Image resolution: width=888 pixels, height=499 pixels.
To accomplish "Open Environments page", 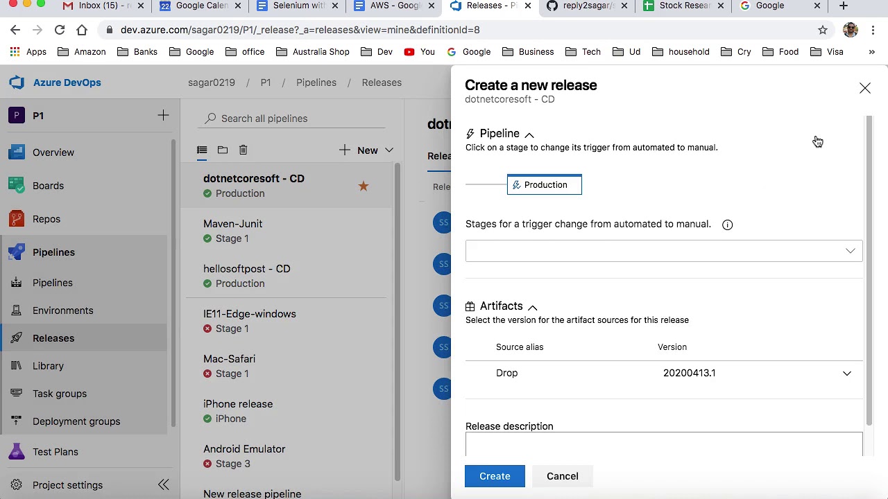I will [62, 310].
